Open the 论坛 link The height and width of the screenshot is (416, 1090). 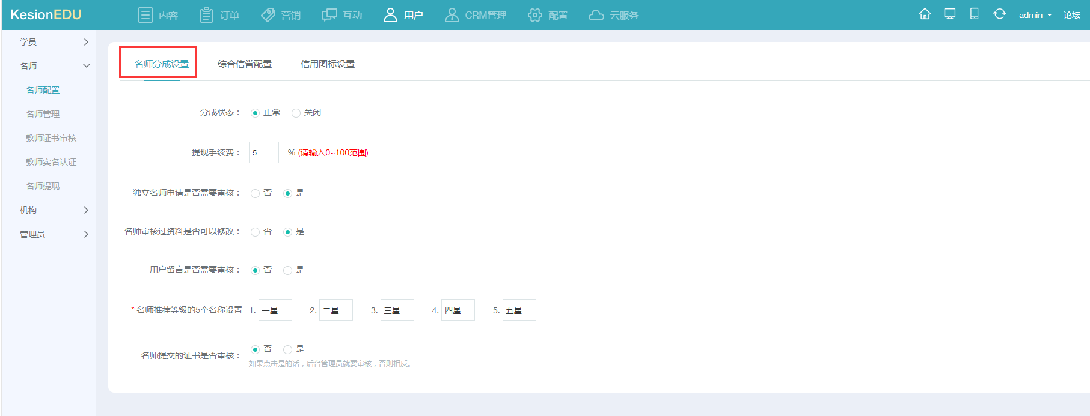tap(1072, 15)
